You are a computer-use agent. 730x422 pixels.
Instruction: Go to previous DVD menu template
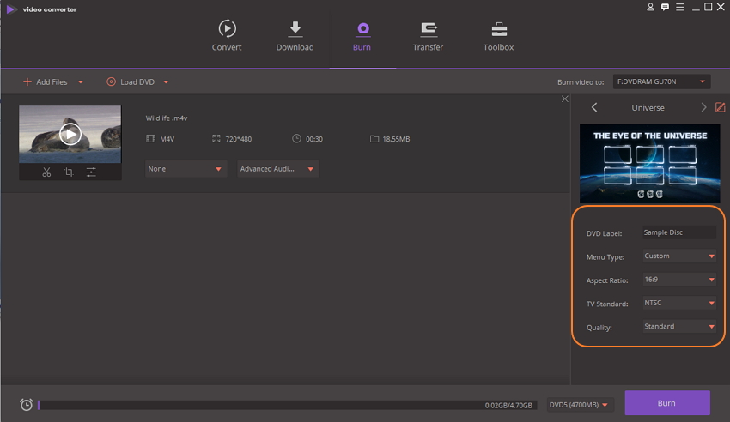pos(594,107)
